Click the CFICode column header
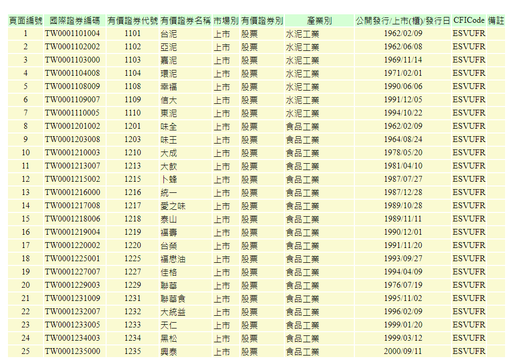The width and height of the screenshot is (513, 364). [469, 20]
